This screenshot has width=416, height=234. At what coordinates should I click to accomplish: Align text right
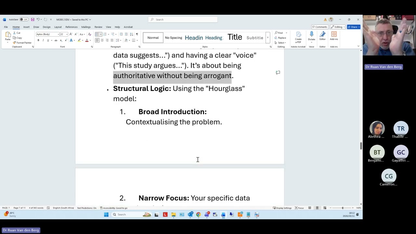click(x=107, y=40)
